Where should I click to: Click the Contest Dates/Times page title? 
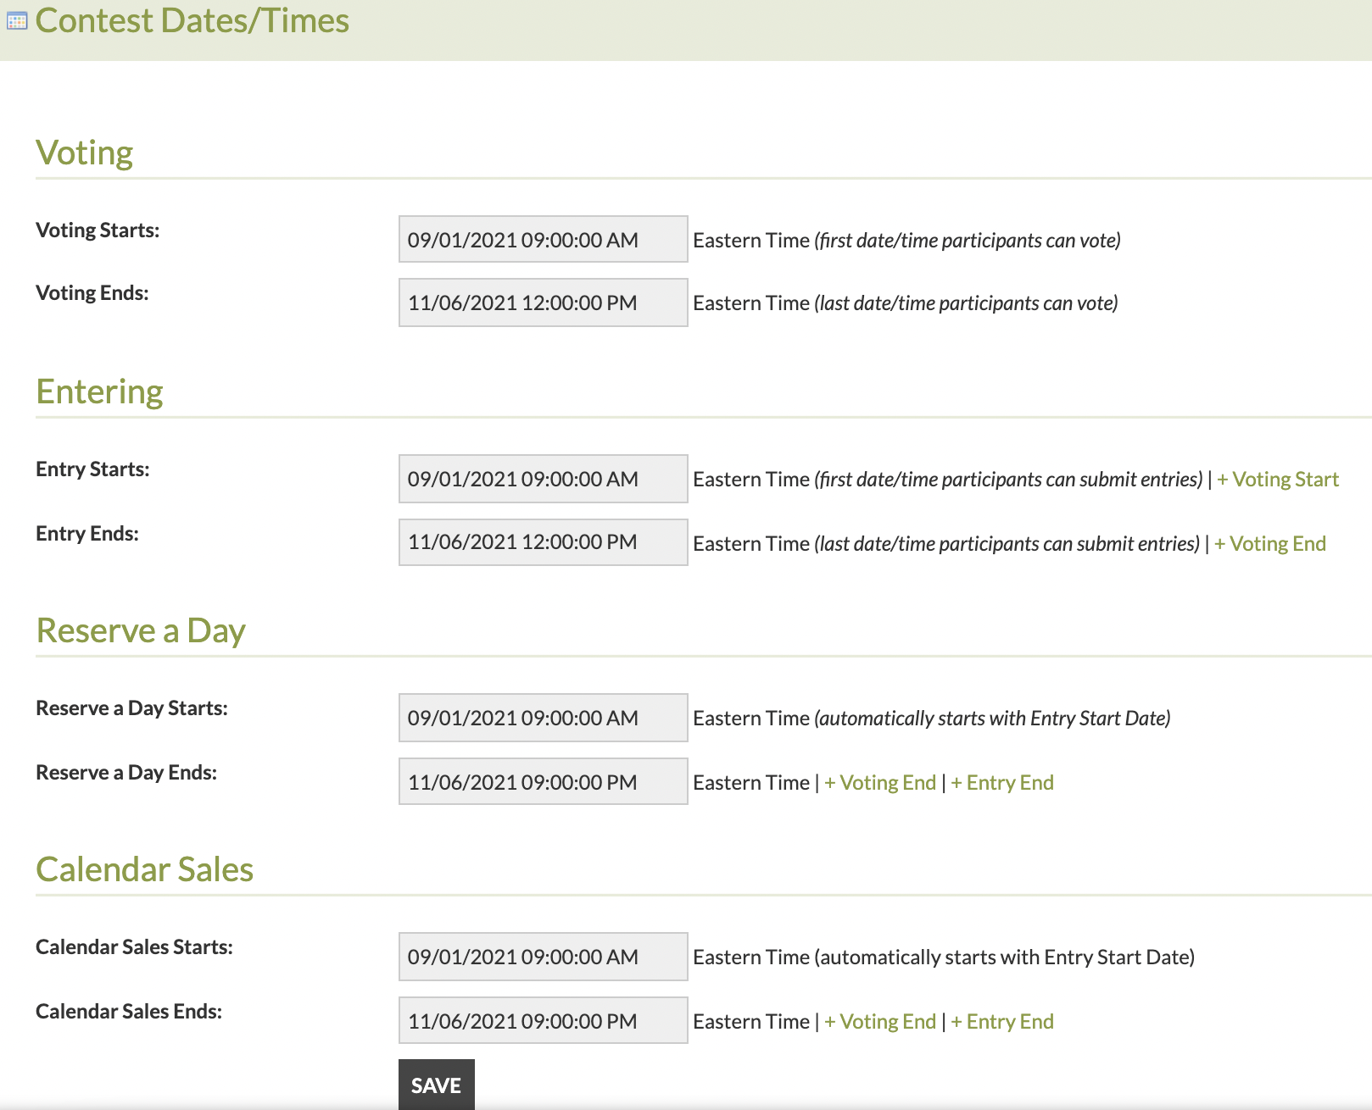192,21
